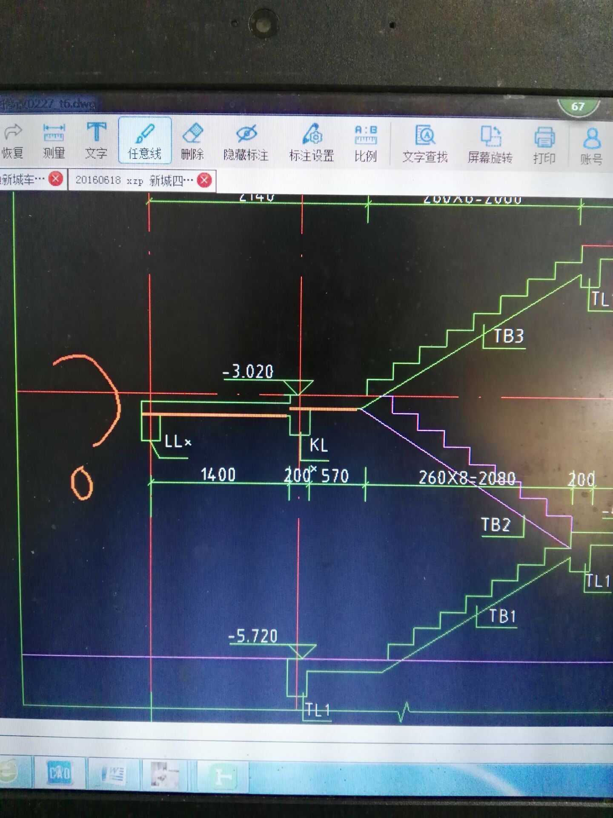Open 标注设置 annotation settings
The image size is (613, 818).
312,143
